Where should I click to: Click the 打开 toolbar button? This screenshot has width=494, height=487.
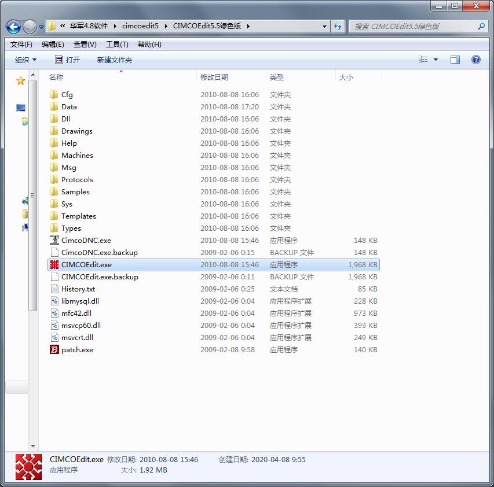[x=67, y=60]
